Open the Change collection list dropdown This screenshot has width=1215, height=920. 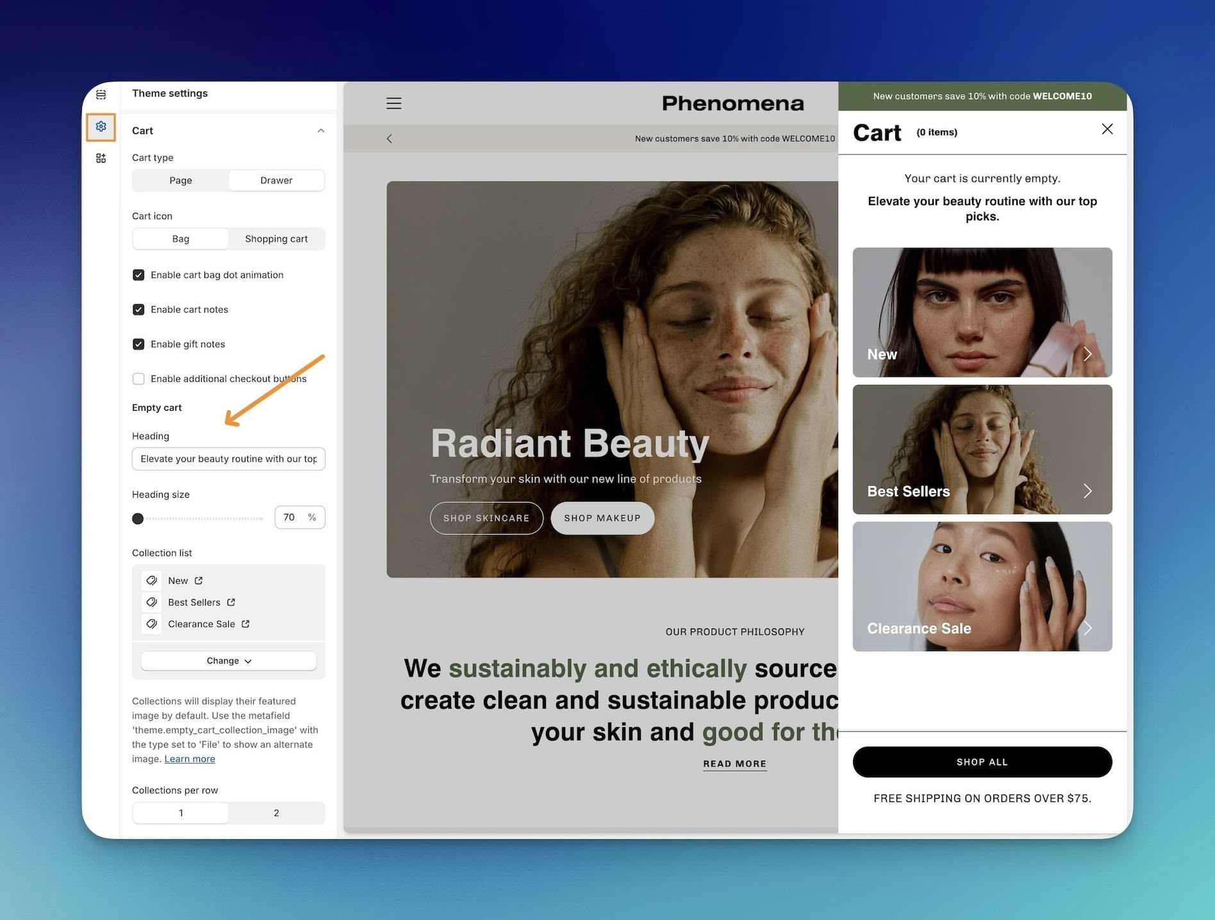[229, 661]
